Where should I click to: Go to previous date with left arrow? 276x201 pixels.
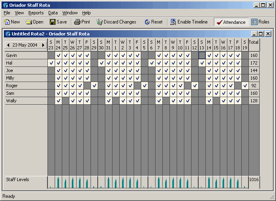click(x=8, y=45)
